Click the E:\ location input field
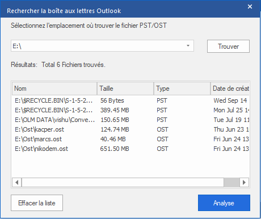 [x=102, y=46]
